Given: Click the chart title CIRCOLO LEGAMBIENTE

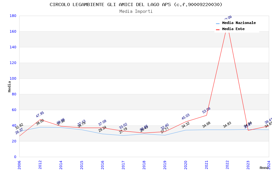Looking at the screenshot, I should [136, 4].
